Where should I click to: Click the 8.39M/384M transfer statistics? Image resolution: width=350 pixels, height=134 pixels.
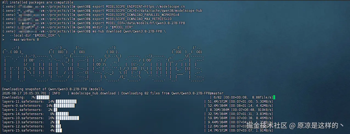point(241,110)
